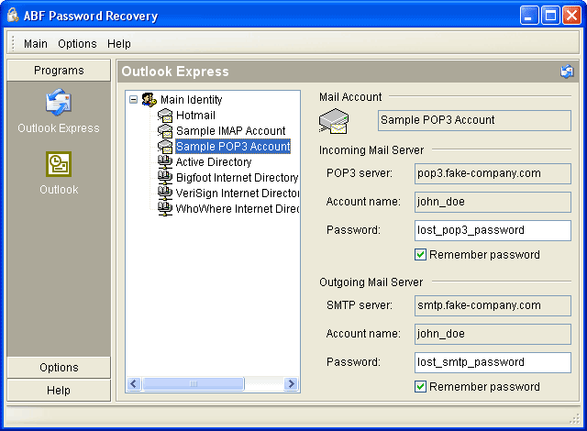Click the lost_smtp_password field
Viewport: 587px width, 431px height.
click(493, 362)
